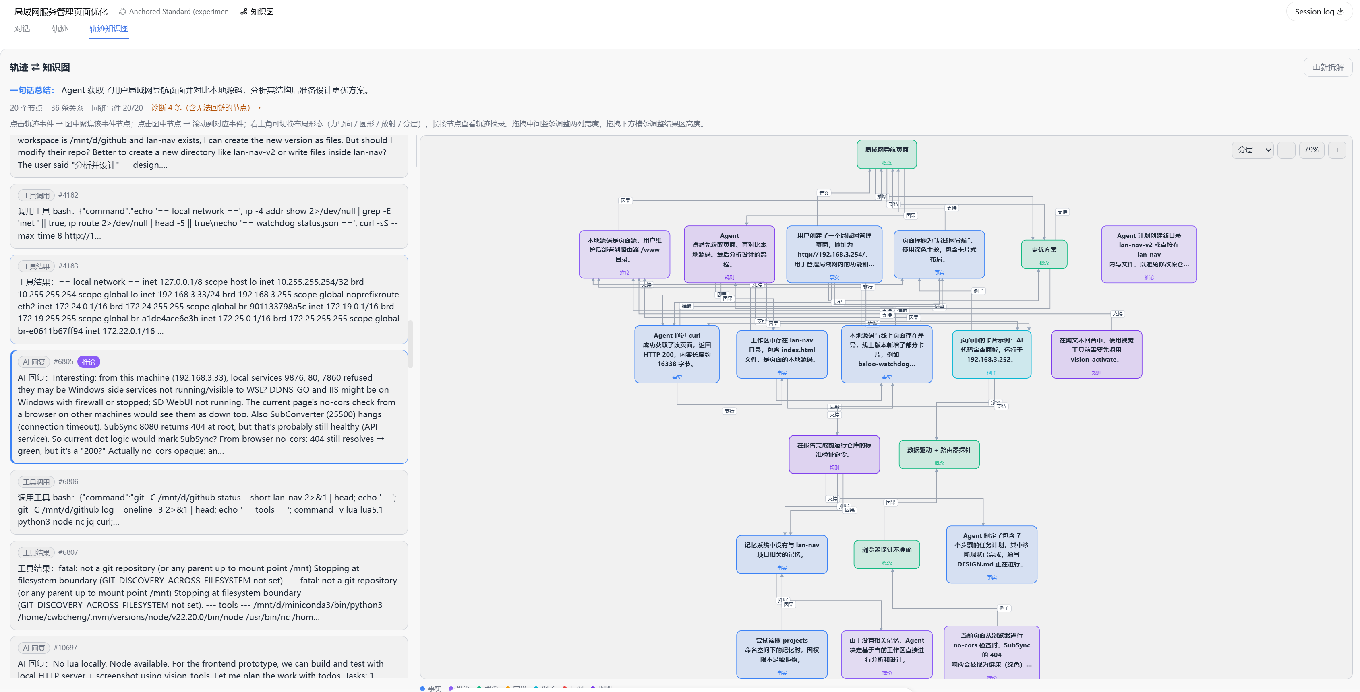Click node 由于没有相关记忆，Agent 决定

coord(886,655)
